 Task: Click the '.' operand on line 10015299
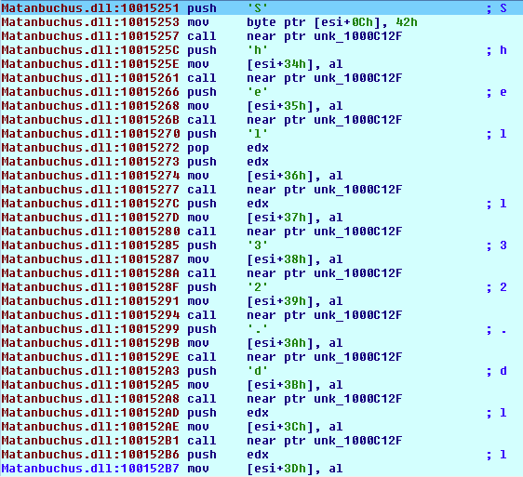point(258,329)
